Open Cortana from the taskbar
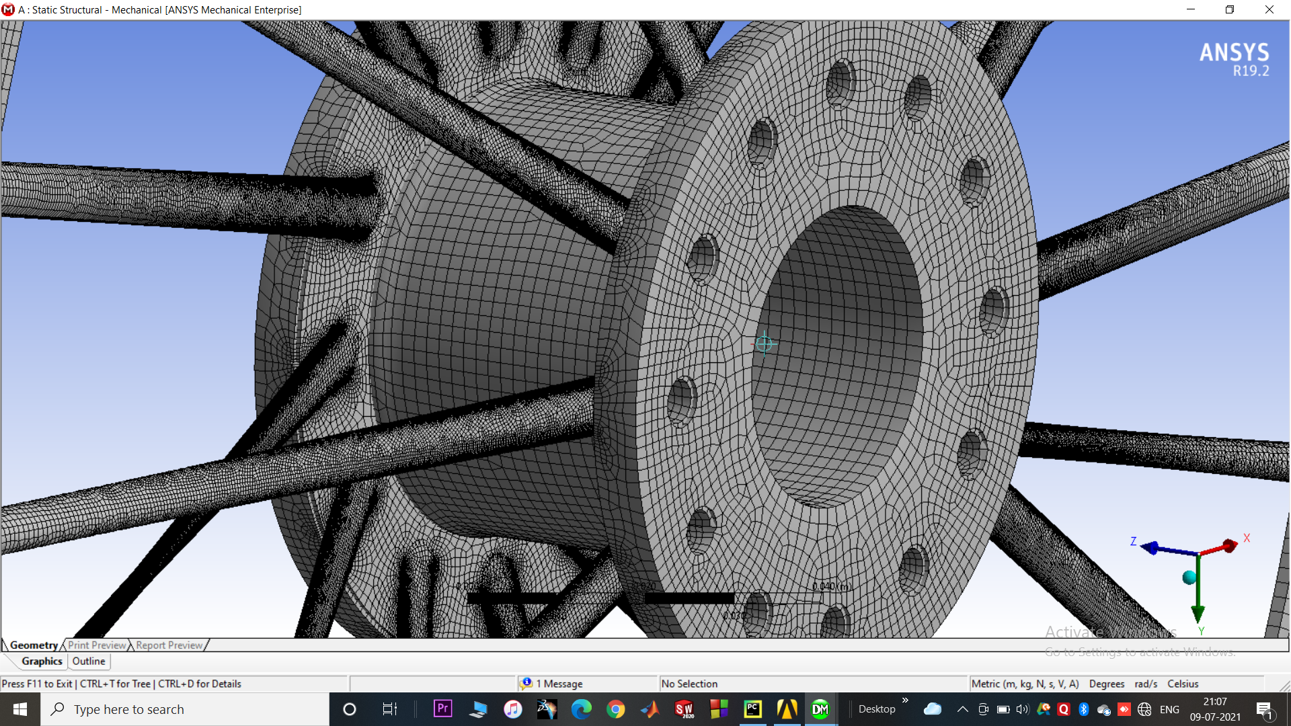Image resolution: width=1291 pixels, height=726 pixels. pos(350,709)
